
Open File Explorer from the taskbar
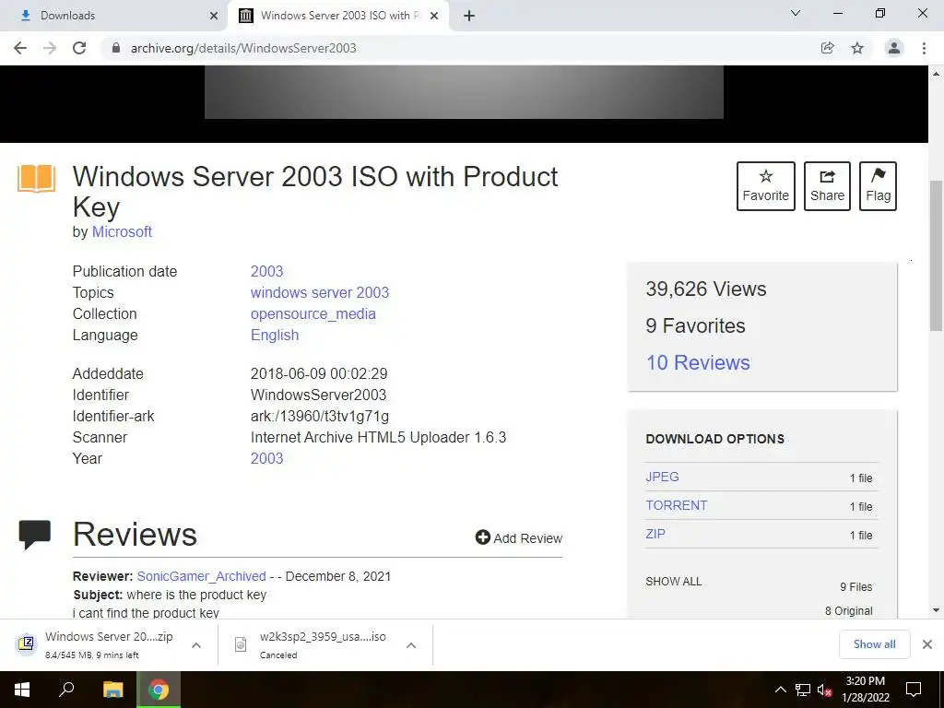(x=113, y=690)
